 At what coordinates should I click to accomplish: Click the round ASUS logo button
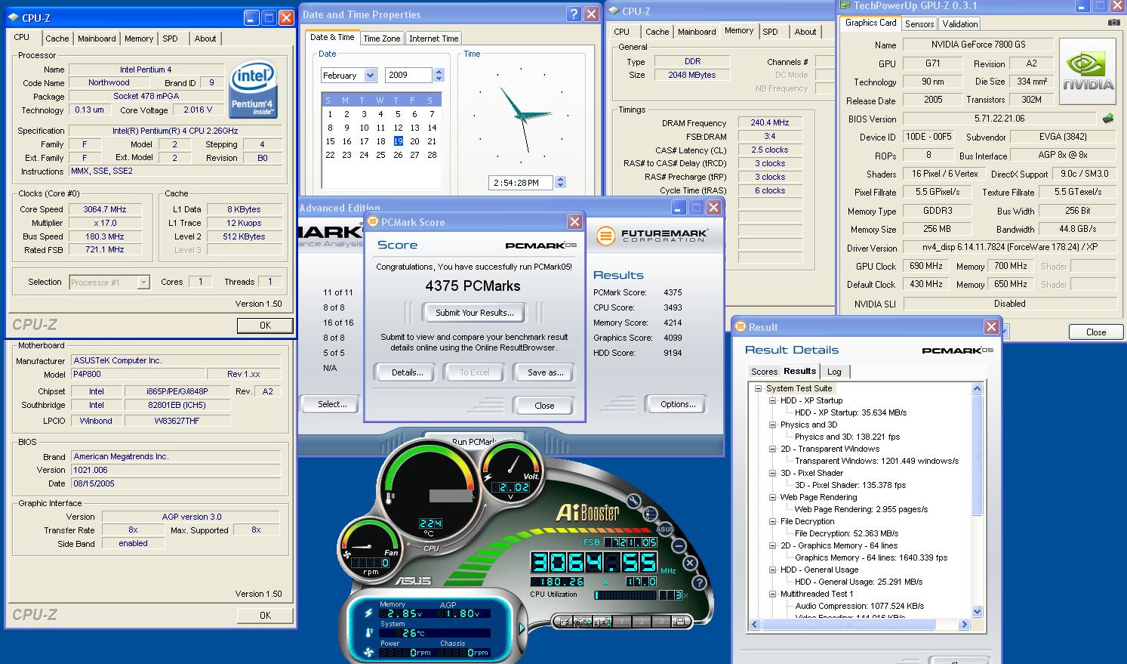(665, 529)
